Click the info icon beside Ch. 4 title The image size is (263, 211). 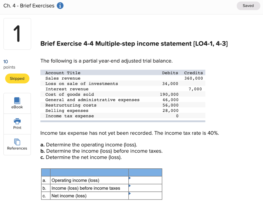tap(61, 5)
